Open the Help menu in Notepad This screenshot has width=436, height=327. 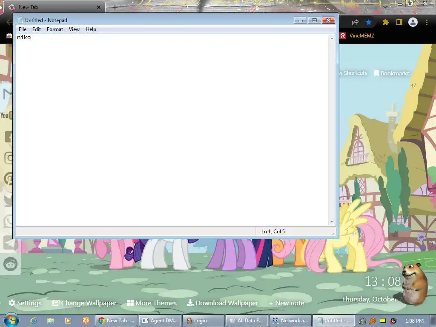(91, 29)
